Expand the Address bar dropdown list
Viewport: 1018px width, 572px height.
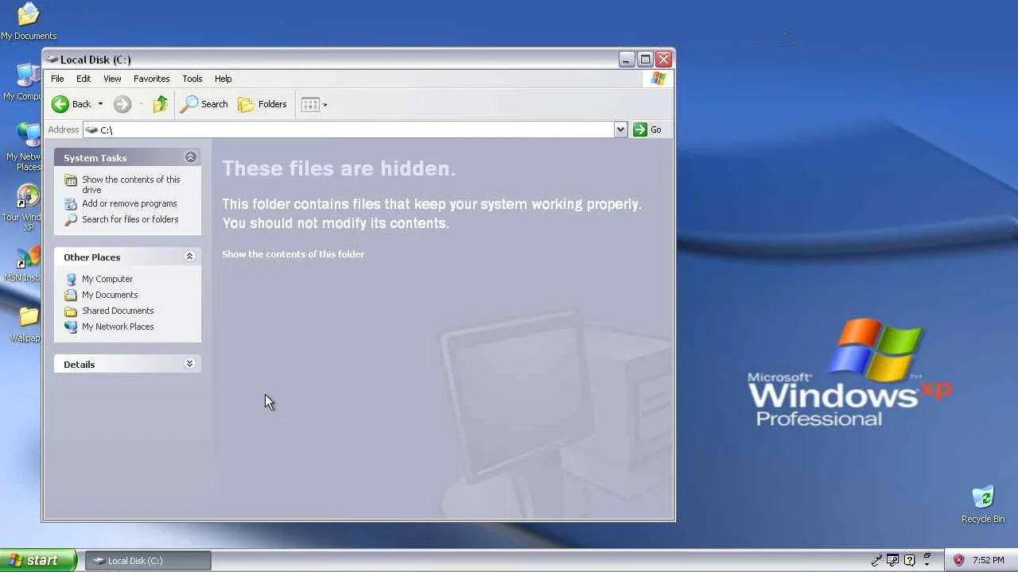[620, 129]
